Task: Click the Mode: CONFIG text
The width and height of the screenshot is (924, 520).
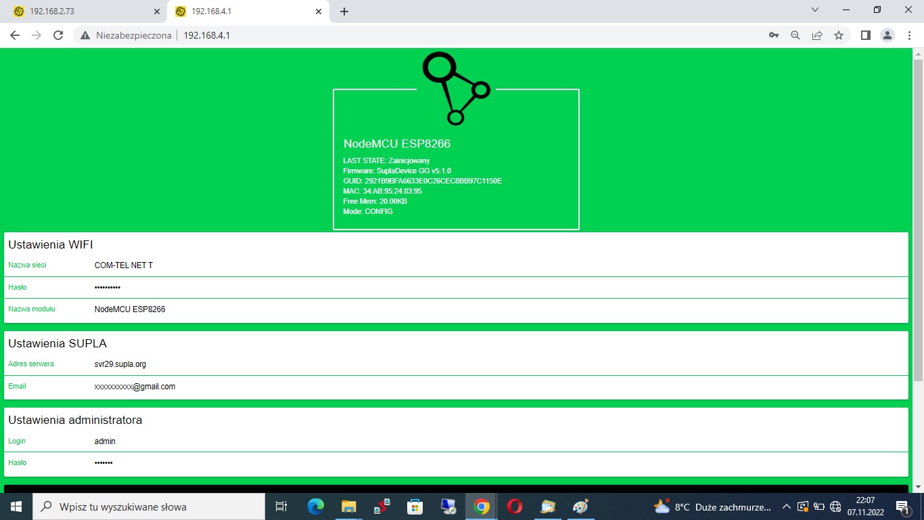Action: (x=368, y=211)
